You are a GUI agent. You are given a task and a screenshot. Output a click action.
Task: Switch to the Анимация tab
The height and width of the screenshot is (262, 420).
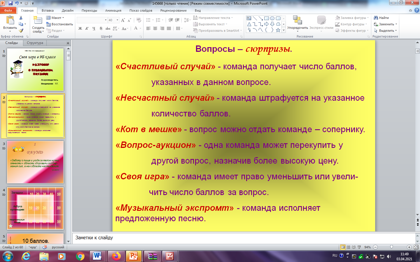coord(113,10)
